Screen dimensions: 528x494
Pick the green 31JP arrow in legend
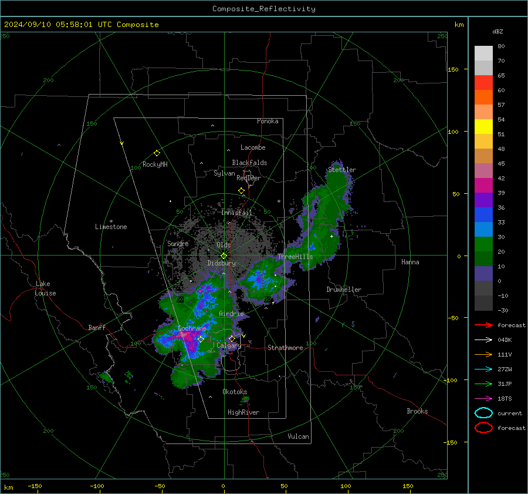point(483,384)
